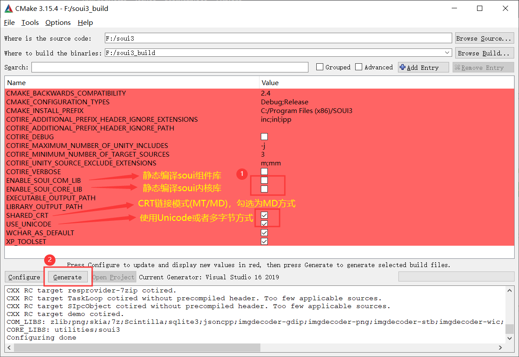
Task: Maximize the CMake window
Action: pyautogui.click(x=480, y=8)
